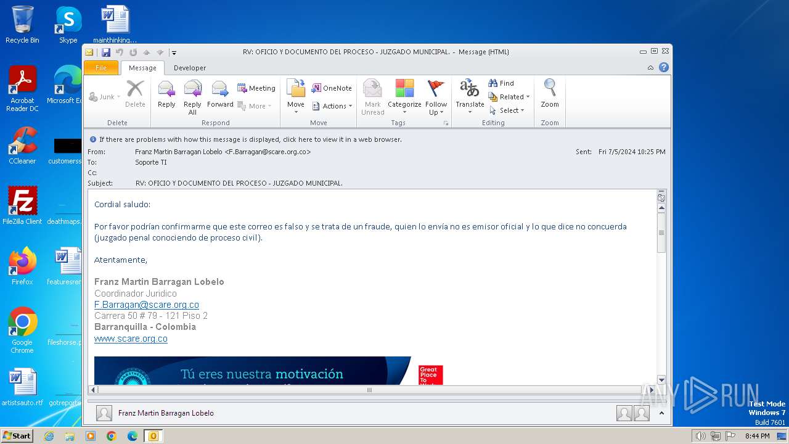Click the horizontal scrollbar thumb
The image size is (789, 444).
pos(369,390)
